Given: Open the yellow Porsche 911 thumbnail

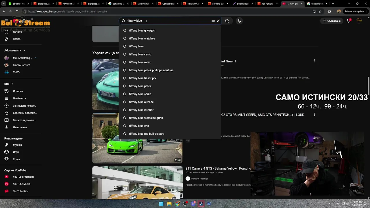Looking at the screenshot, I should pyautogui.click(x=137, y=183).
